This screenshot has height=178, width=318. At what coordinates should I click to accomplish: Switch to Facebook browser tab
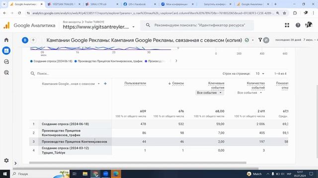(x=140, y=4)
